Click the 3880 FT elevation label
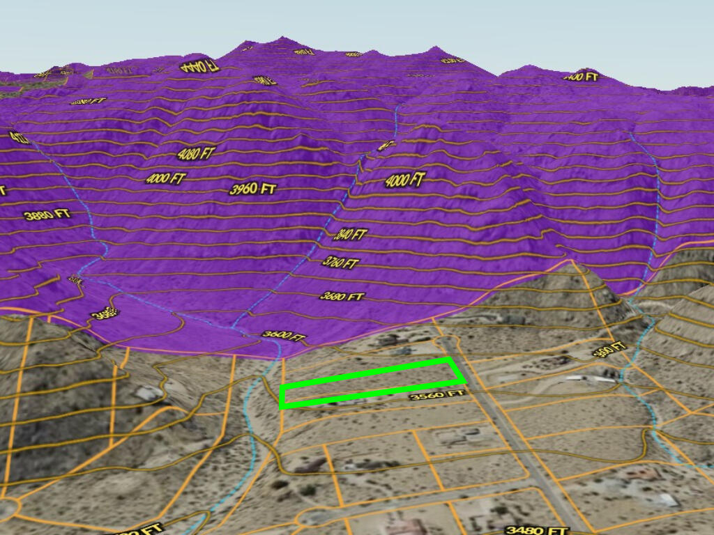This screenshot has width=714, height=535. [x=47, y=215]
